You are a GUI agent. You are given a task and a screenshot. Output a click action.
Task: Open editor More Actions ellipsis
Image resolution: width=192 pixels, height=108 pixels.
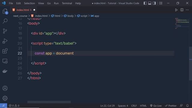pos(187,10)
